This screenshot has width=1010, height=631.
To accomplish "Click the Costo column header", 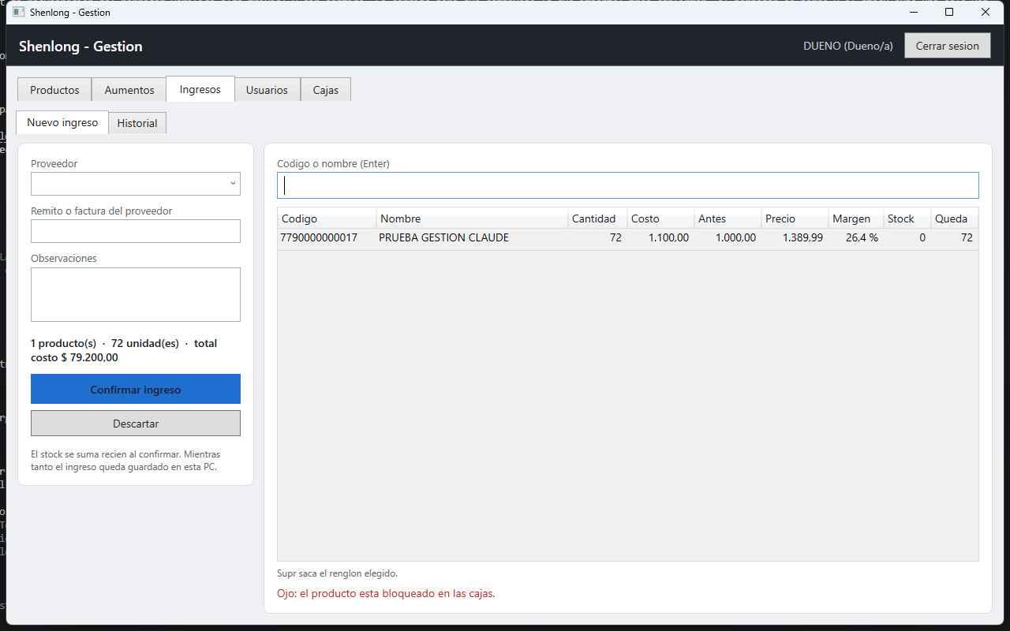I will coord(660,218).
